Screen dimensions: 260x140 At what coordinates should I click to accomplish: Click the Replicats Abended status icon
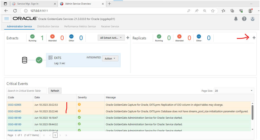coord(179,36)
